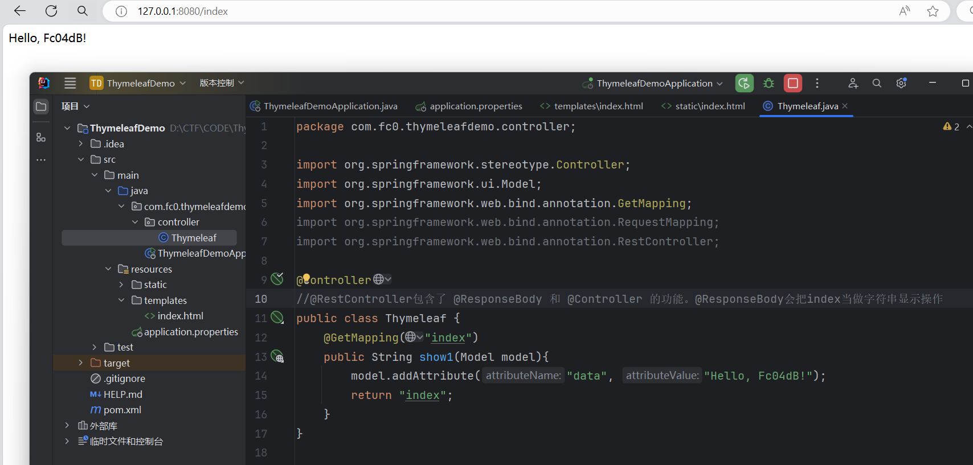Open the run configuration dropdown ThymeleafDemoApplication
973x465 pixels.
tap(654, 83)
